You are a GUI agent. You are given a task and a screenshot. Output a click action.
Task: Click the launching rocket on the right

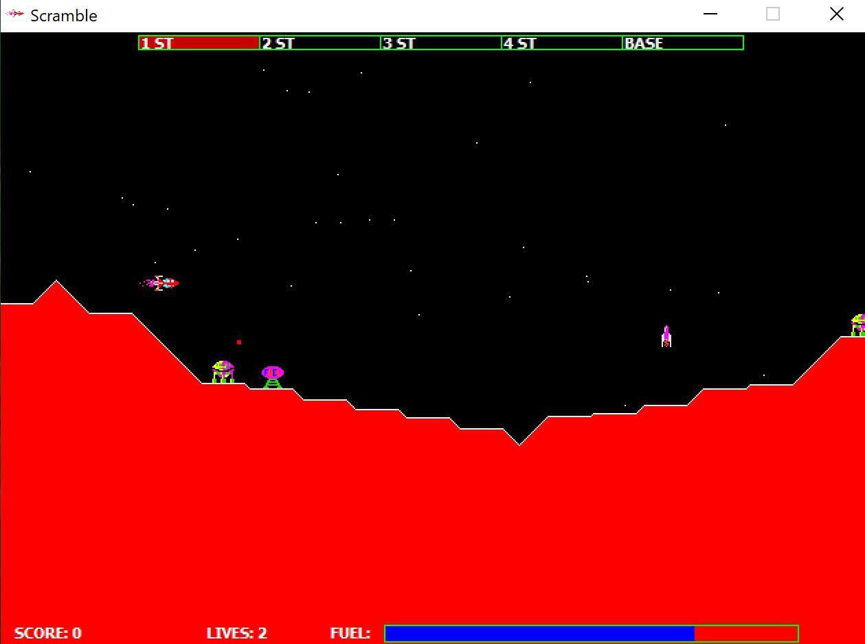point(665,335)
